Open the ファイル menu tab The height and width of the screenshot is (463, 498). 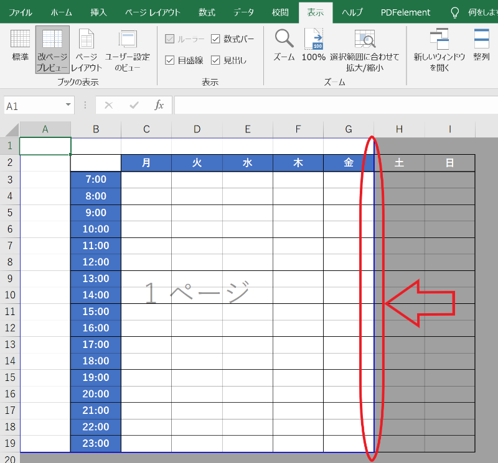[21, 12]
